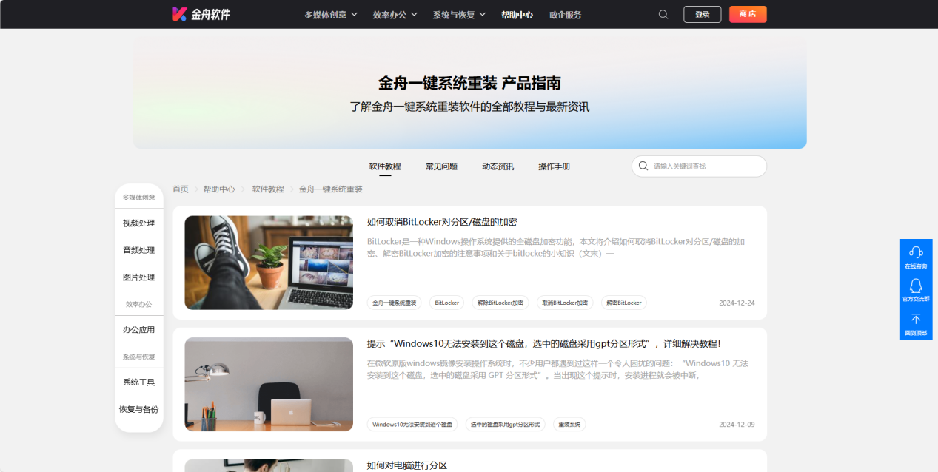
Task: Open the desk and laptop article thumbnail
Action: pos(269,385)
